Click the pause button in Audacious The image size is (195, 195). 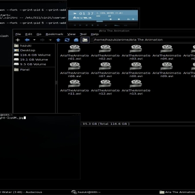pos(86,25)
